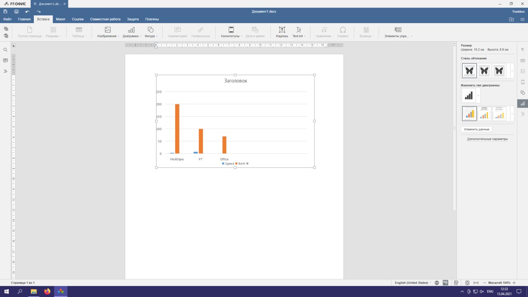Toggle spell checking in status bar
This screenshot has width=528, height=297.
[445, 283]
